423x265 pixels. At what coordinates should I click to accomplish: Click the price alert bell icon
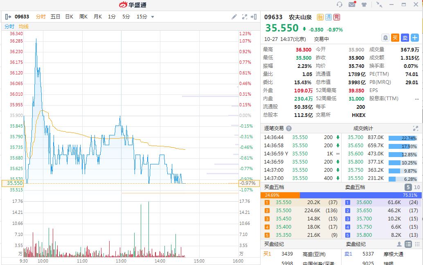point(385,38)
